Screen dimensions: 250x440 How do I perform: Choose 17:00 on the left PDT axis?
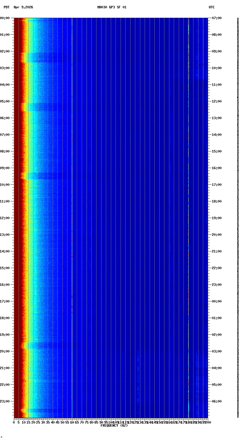(5, 301)
